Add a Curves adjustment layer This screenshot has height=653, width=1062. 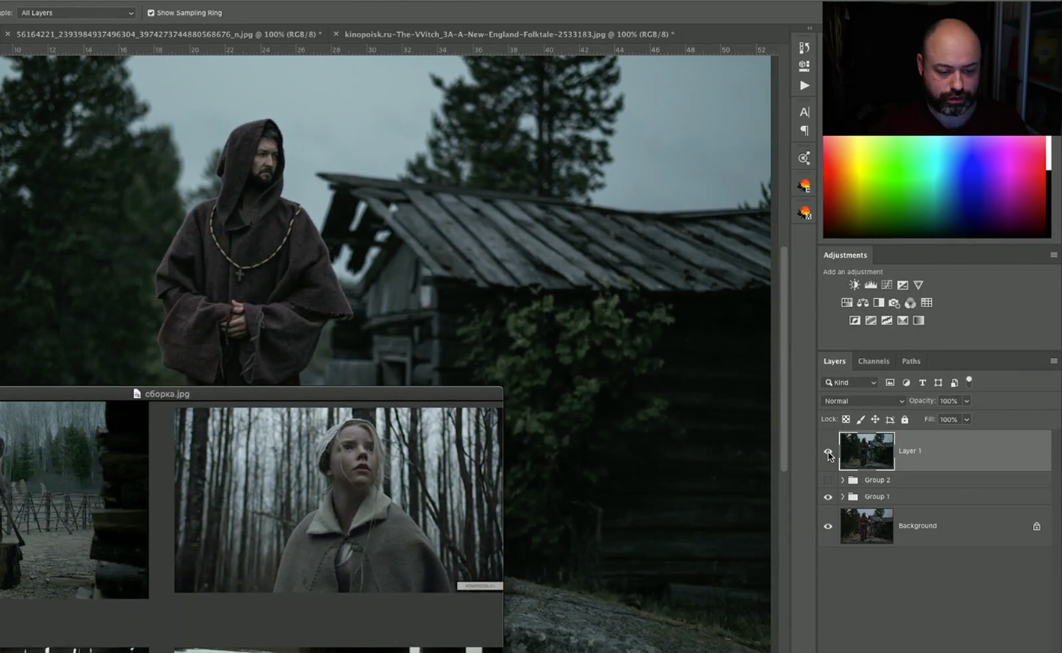pyautogui.click(x=886, y=285)
